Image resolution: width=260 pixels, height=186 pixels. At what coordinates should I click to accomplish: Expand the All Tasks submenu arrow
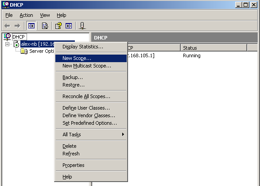click(x=123, y=135)
